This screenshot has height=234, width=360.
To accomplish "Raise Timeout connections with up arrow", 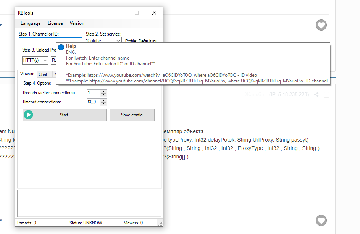I will pyautogui.click(x=104, y=100).
